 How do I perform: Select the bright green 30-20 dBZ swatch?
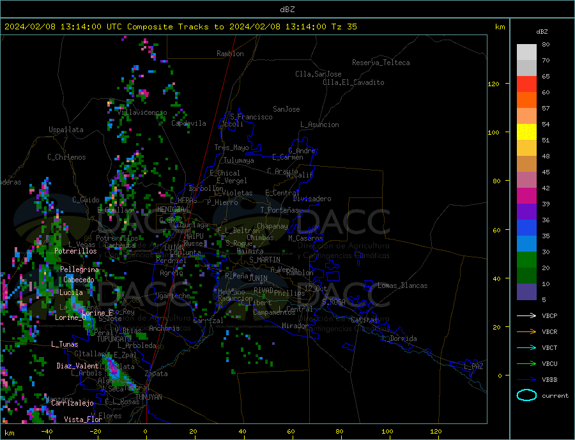526,260
